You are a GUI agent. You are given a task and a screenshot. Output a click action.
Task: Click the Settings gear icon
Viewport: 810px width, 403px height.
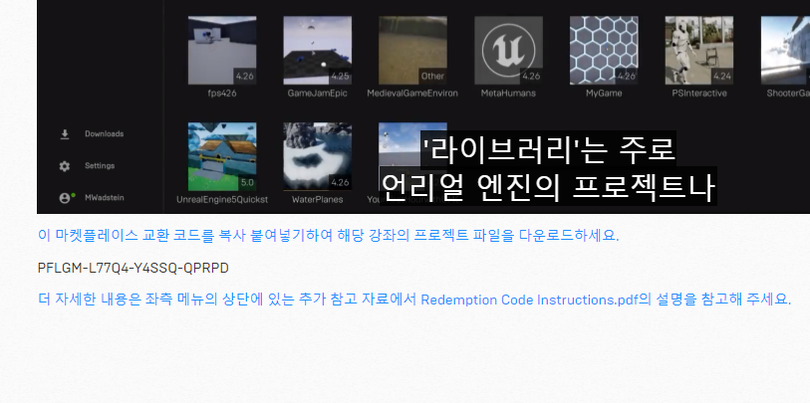65,166
